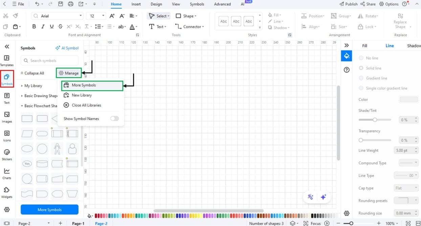Screen dimensions: 421x226
Task: Click the AI sparkle floating button
Action: coord(323,197)
